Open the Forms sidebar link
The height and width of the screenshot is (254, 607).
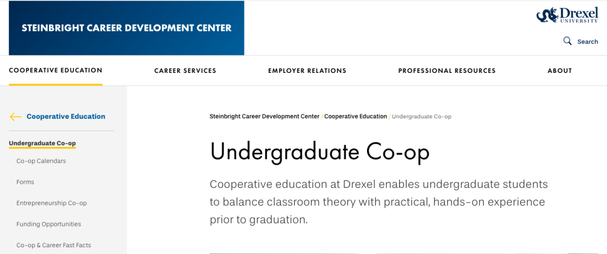pos(25,182)
